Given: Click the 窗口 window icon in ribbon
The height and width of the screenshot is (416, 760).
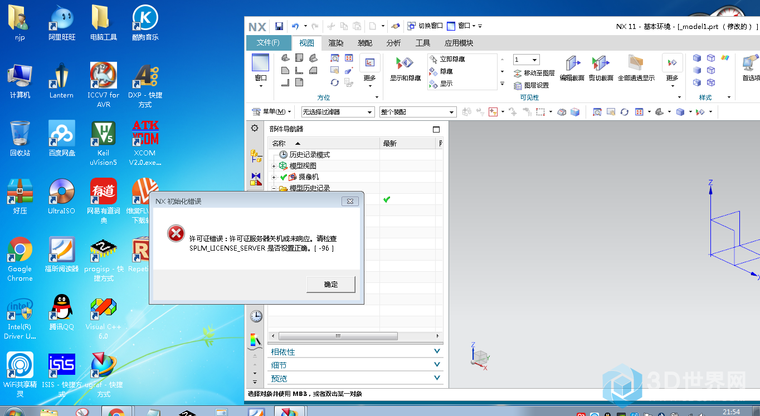Looking at the screenshot, I should pos(260,62).
